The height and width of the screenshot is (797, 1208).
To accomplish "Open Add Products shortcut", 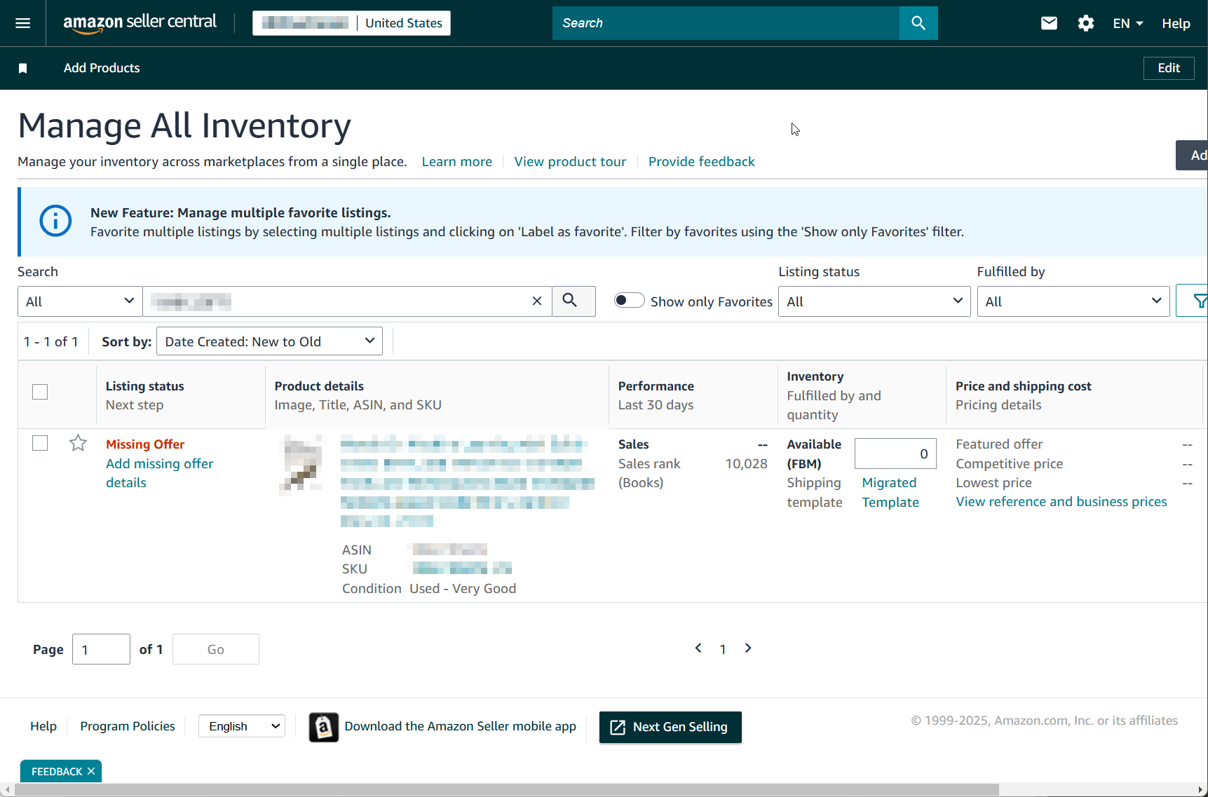I will pyautogui.click(x=102, y=68).
